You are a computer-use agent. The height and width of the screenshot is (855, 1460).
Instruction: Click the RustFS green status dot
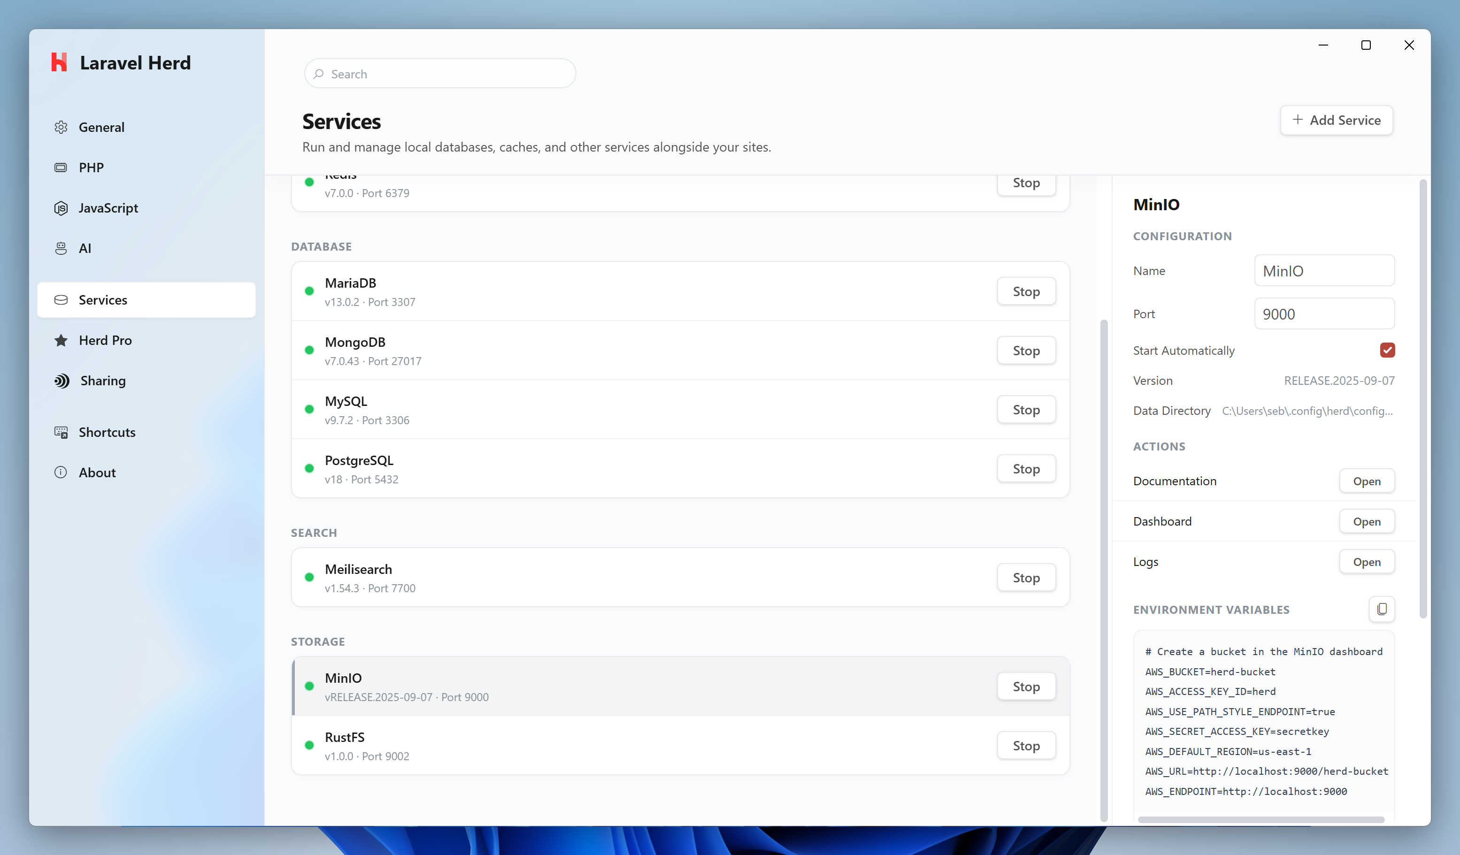(x=309, y=745)
